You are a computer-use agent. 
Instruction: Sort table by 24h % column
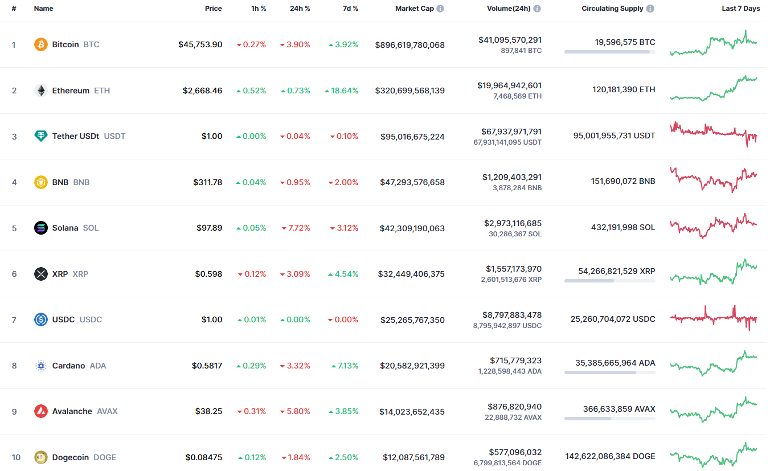(300, 9)
